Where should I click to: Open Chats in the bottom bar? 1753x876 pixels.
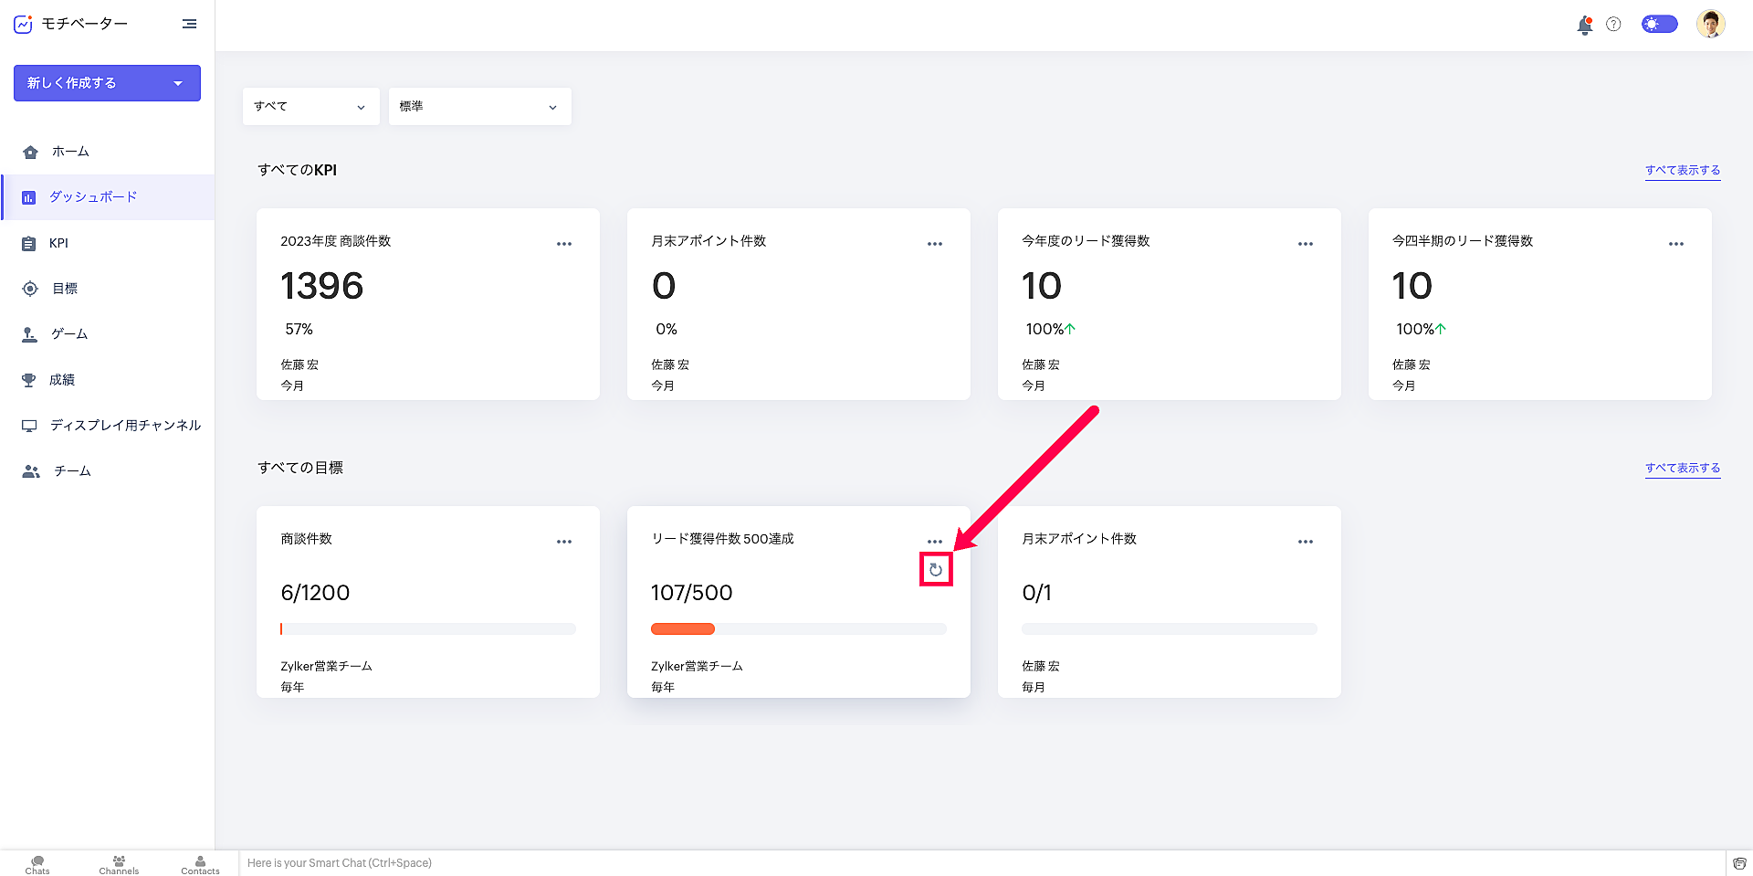click(37, 864)
